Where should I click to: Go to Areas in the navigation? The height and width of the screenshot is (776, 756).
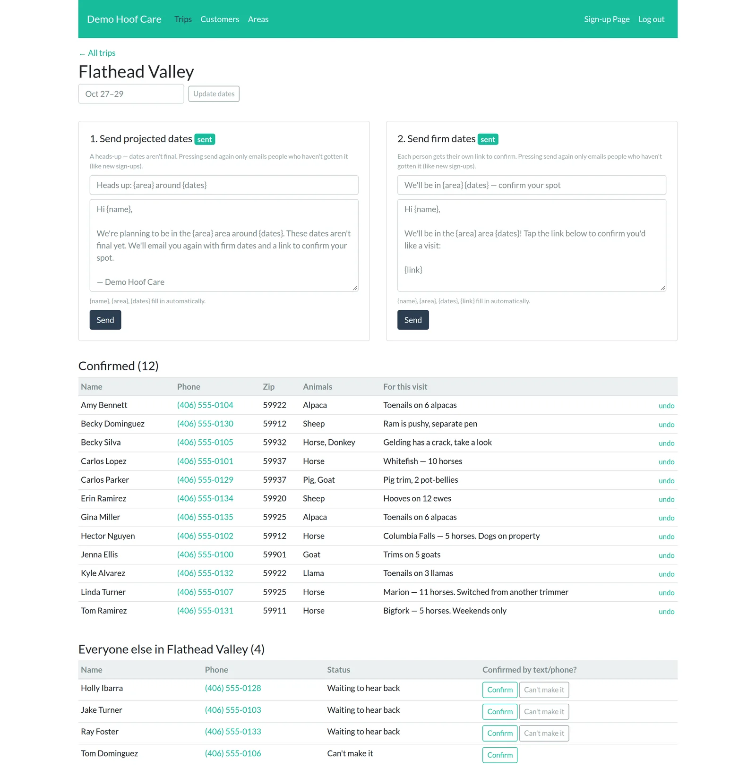tap(258, 19)
